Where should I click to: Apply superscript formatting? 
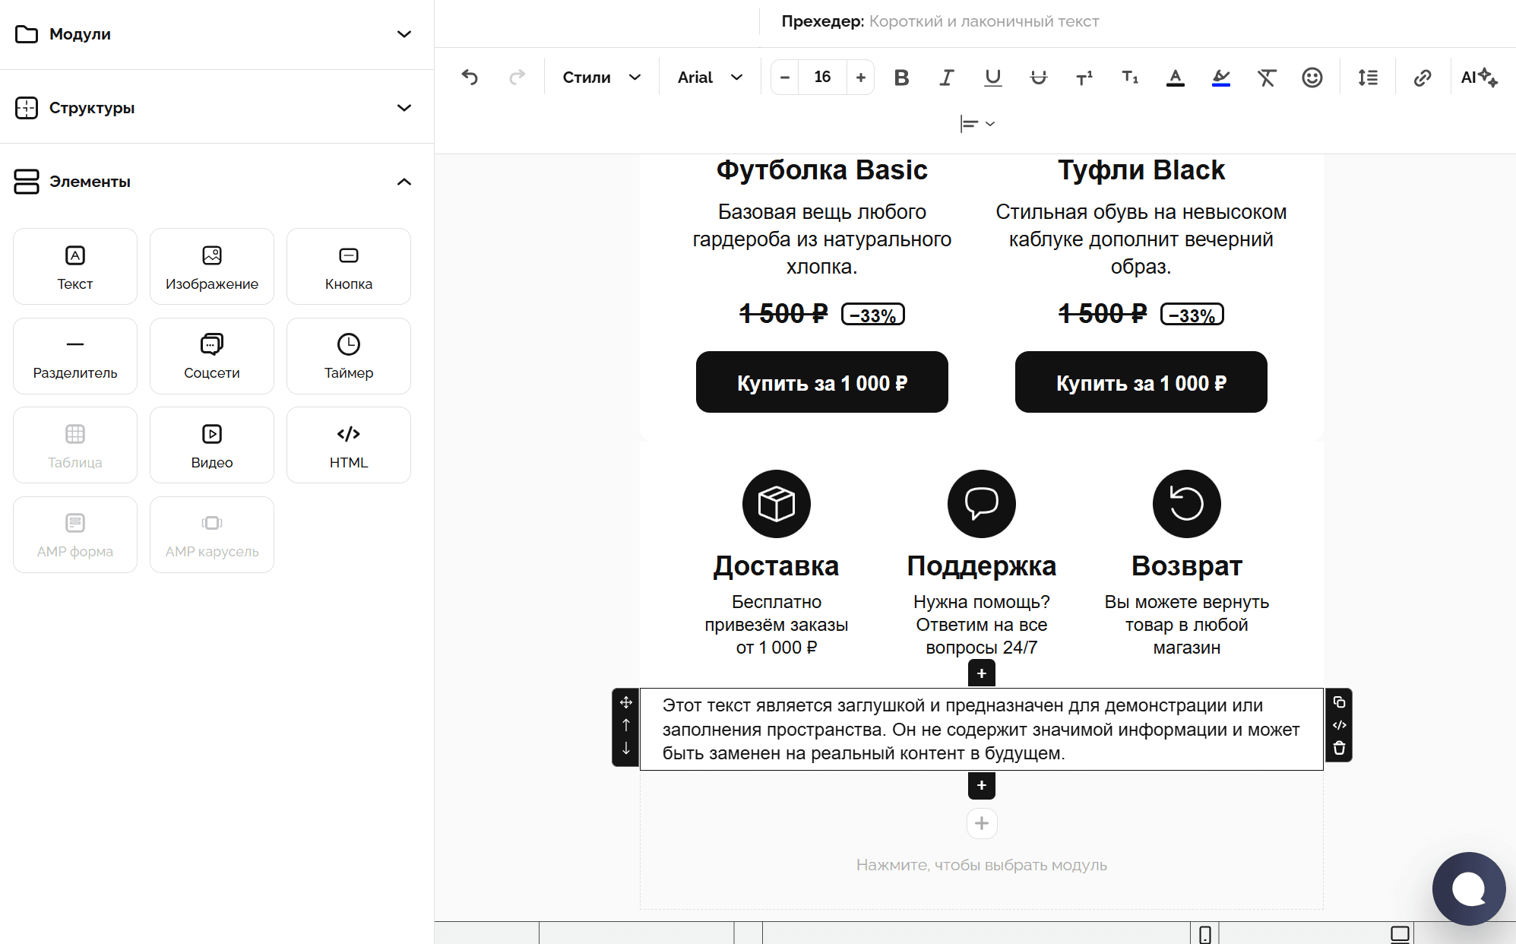click(1084, 78)
